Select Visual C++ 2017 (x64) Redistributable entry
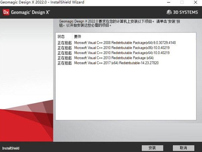 click(x=116, y=63)
